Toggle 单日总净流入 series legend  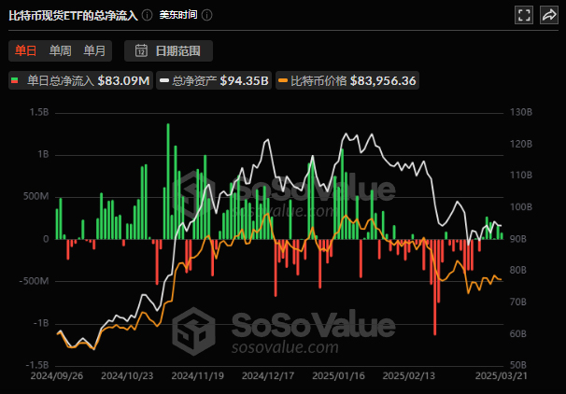pos(80,81)
